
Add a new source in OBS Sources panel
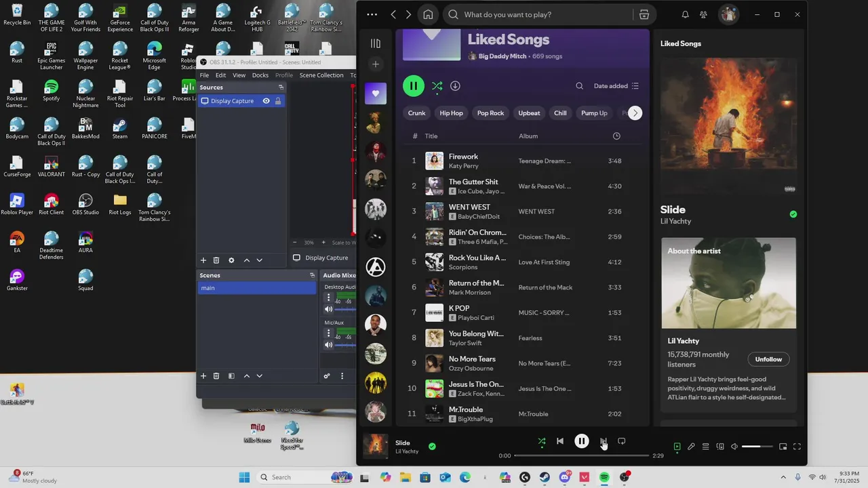(x=203, y=260)
